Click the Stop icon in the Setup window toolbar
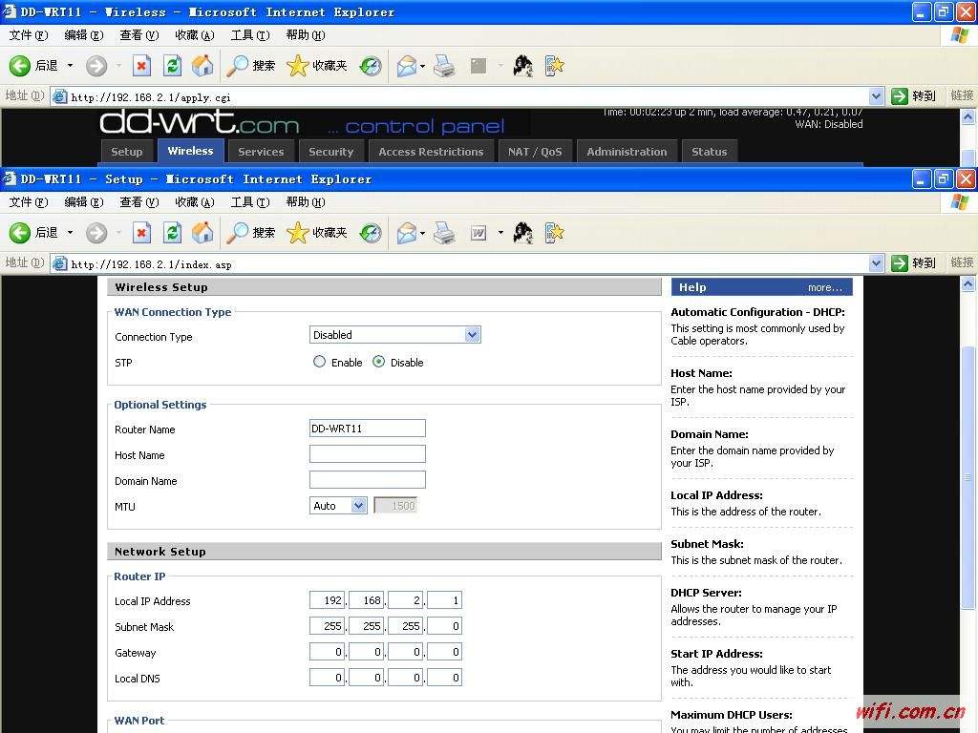 [142, 233]
